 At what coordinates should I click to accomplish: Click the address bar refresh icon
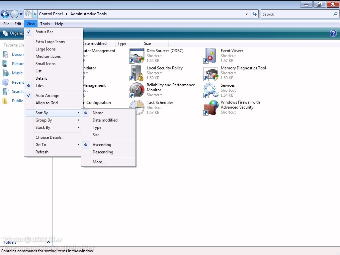[254, 14]
